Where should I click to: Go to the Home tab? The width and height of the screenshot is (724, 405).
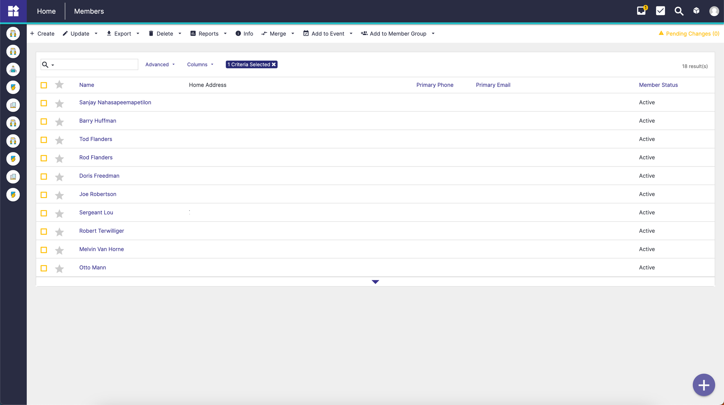tap(46, 11)
